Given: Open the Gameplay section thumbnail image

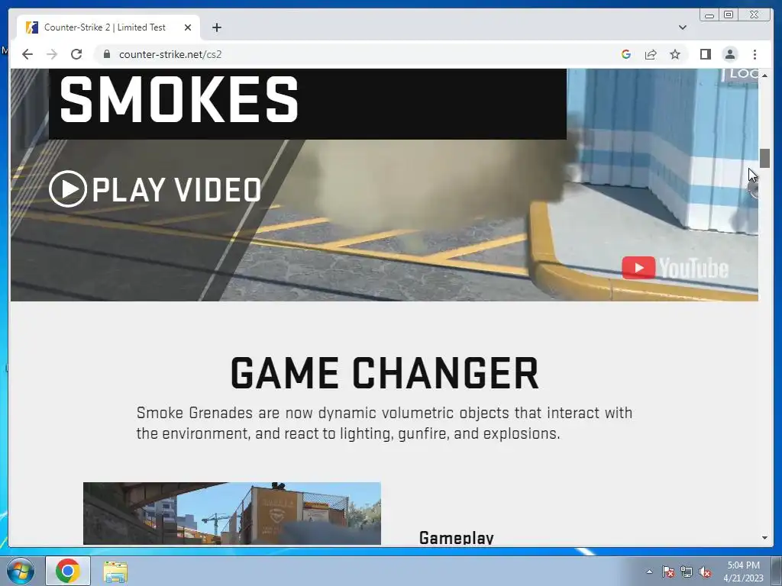Looking at the screenshot, I should (x=232, y=514).
